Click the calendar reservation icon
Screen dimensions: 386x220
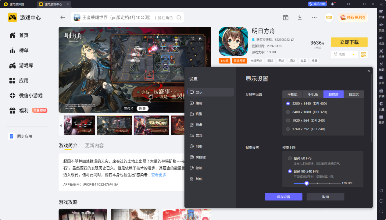tap(286, 17)
